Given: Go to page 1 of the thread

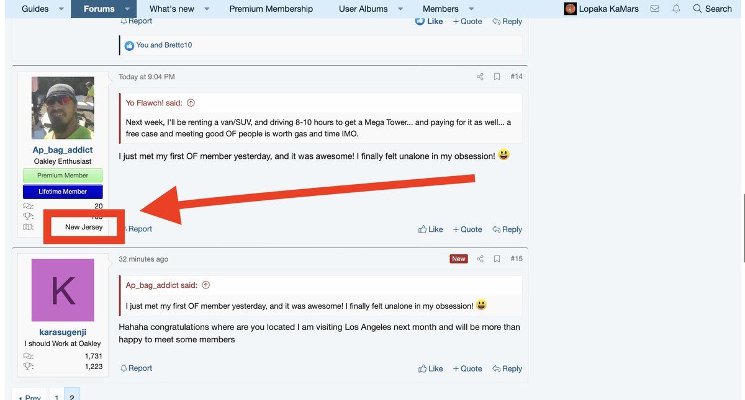Looking at the screenshot, I should [56, 396].
